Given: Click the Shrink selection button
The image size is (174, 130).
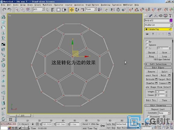Looking at the screenshot, I should [x=152, y=52].
